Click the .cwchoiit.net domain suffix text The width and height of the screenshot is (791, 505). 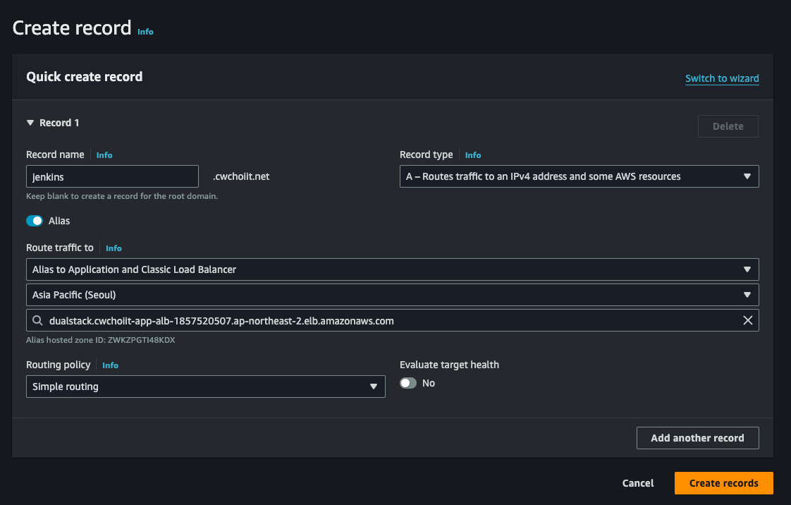(241, 176)
